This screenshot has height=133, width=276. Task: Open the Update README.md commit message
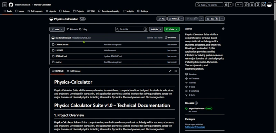pyautogui.click(x=81, y=38)
